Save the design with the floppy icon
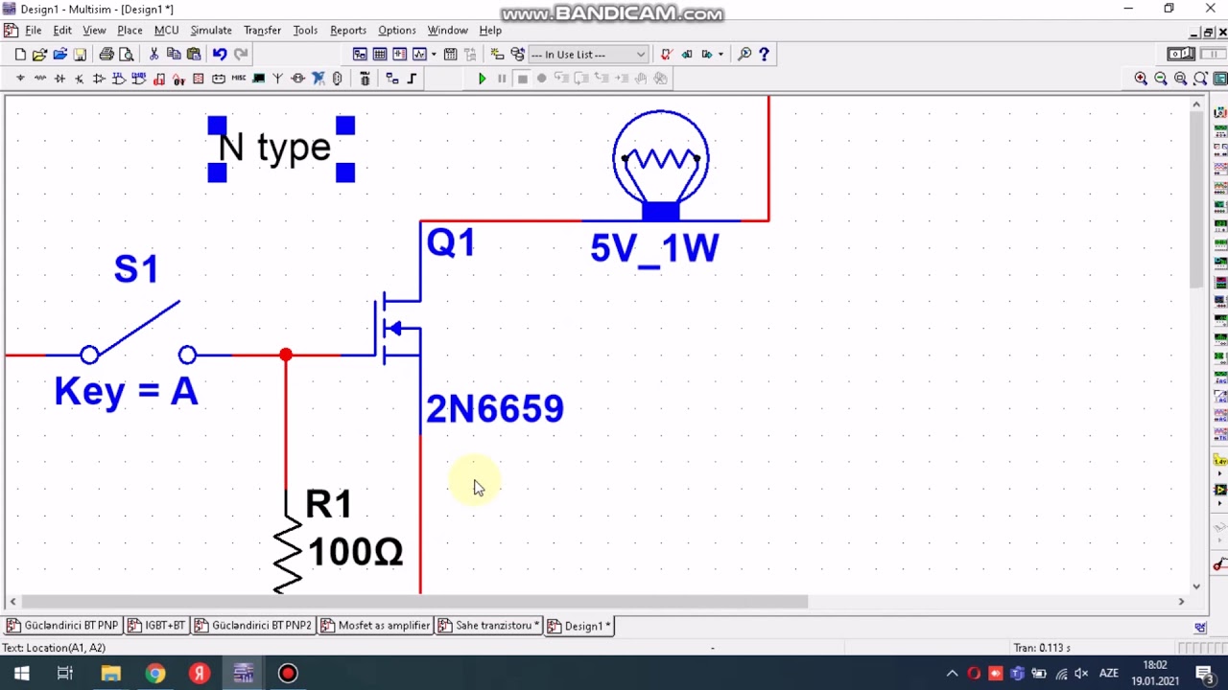1228x690 pixels. point(80,55)
